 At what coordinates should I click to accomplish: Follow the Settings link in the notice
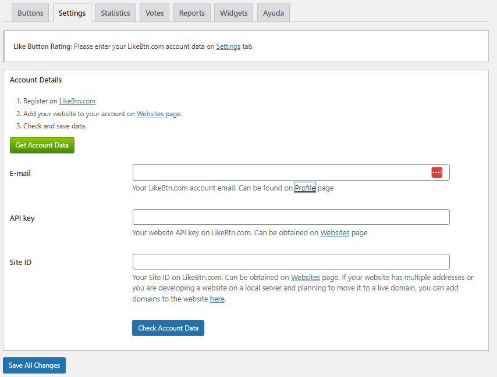[x=228, y=46]
